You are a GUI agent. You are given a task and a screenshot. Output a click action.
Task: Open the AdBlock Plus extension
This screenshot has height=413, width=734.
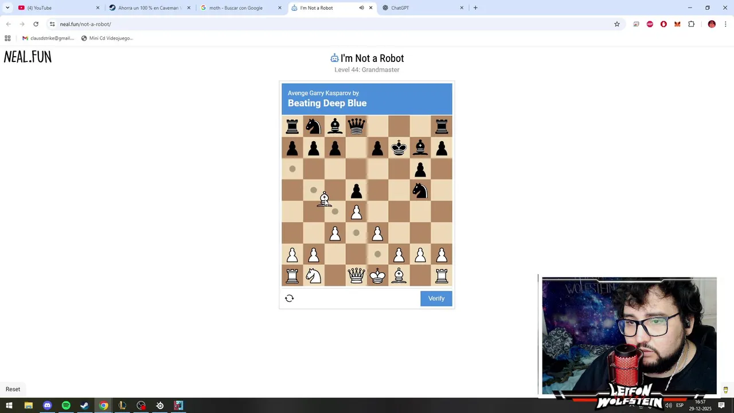(650, 24)
